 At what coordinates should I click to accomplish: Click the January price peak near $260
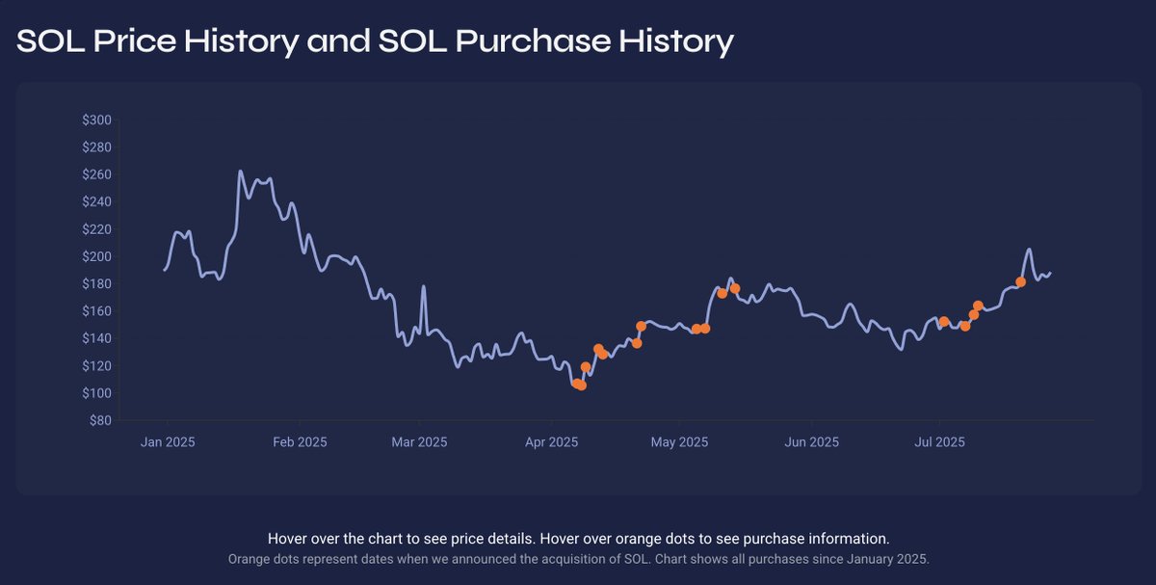240,172
